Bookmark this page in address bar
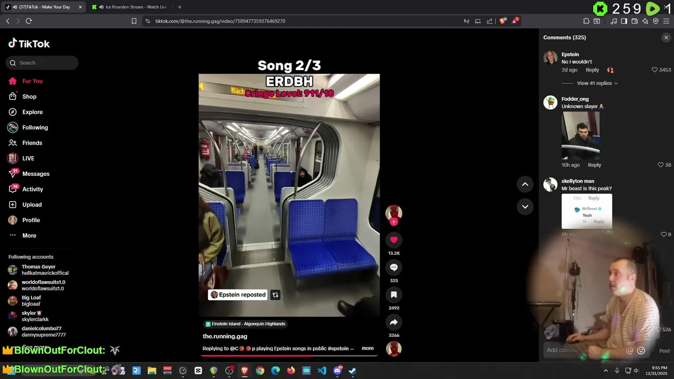 (x=134, y=21)
